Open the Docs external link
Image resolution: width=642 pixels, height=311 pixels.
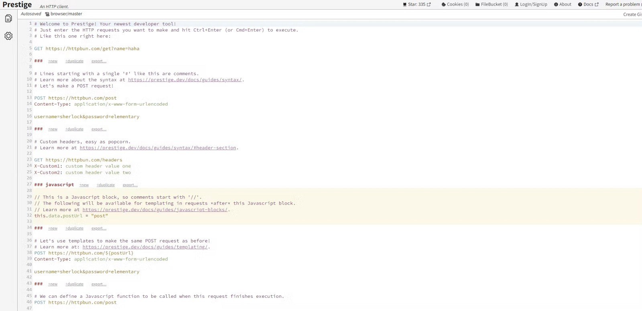coord(588,4)
